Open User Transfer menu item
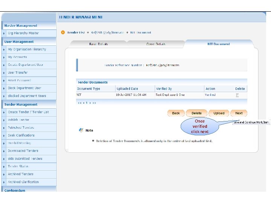This screenshot has width=271, height=203. (x=18, y=73)
